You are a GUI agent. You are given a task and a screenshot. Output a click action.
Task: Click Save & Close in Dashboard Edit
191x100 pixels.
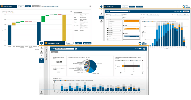(87, 43)
